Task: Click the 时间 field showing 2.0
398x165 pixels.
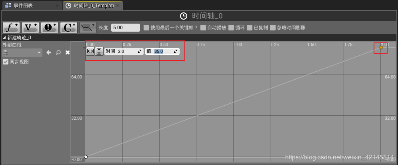Action: (124, 51)
